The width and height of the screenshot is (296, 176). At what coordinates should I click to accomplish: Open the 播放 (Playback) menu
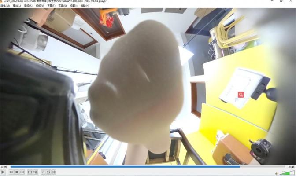point(16,6)
